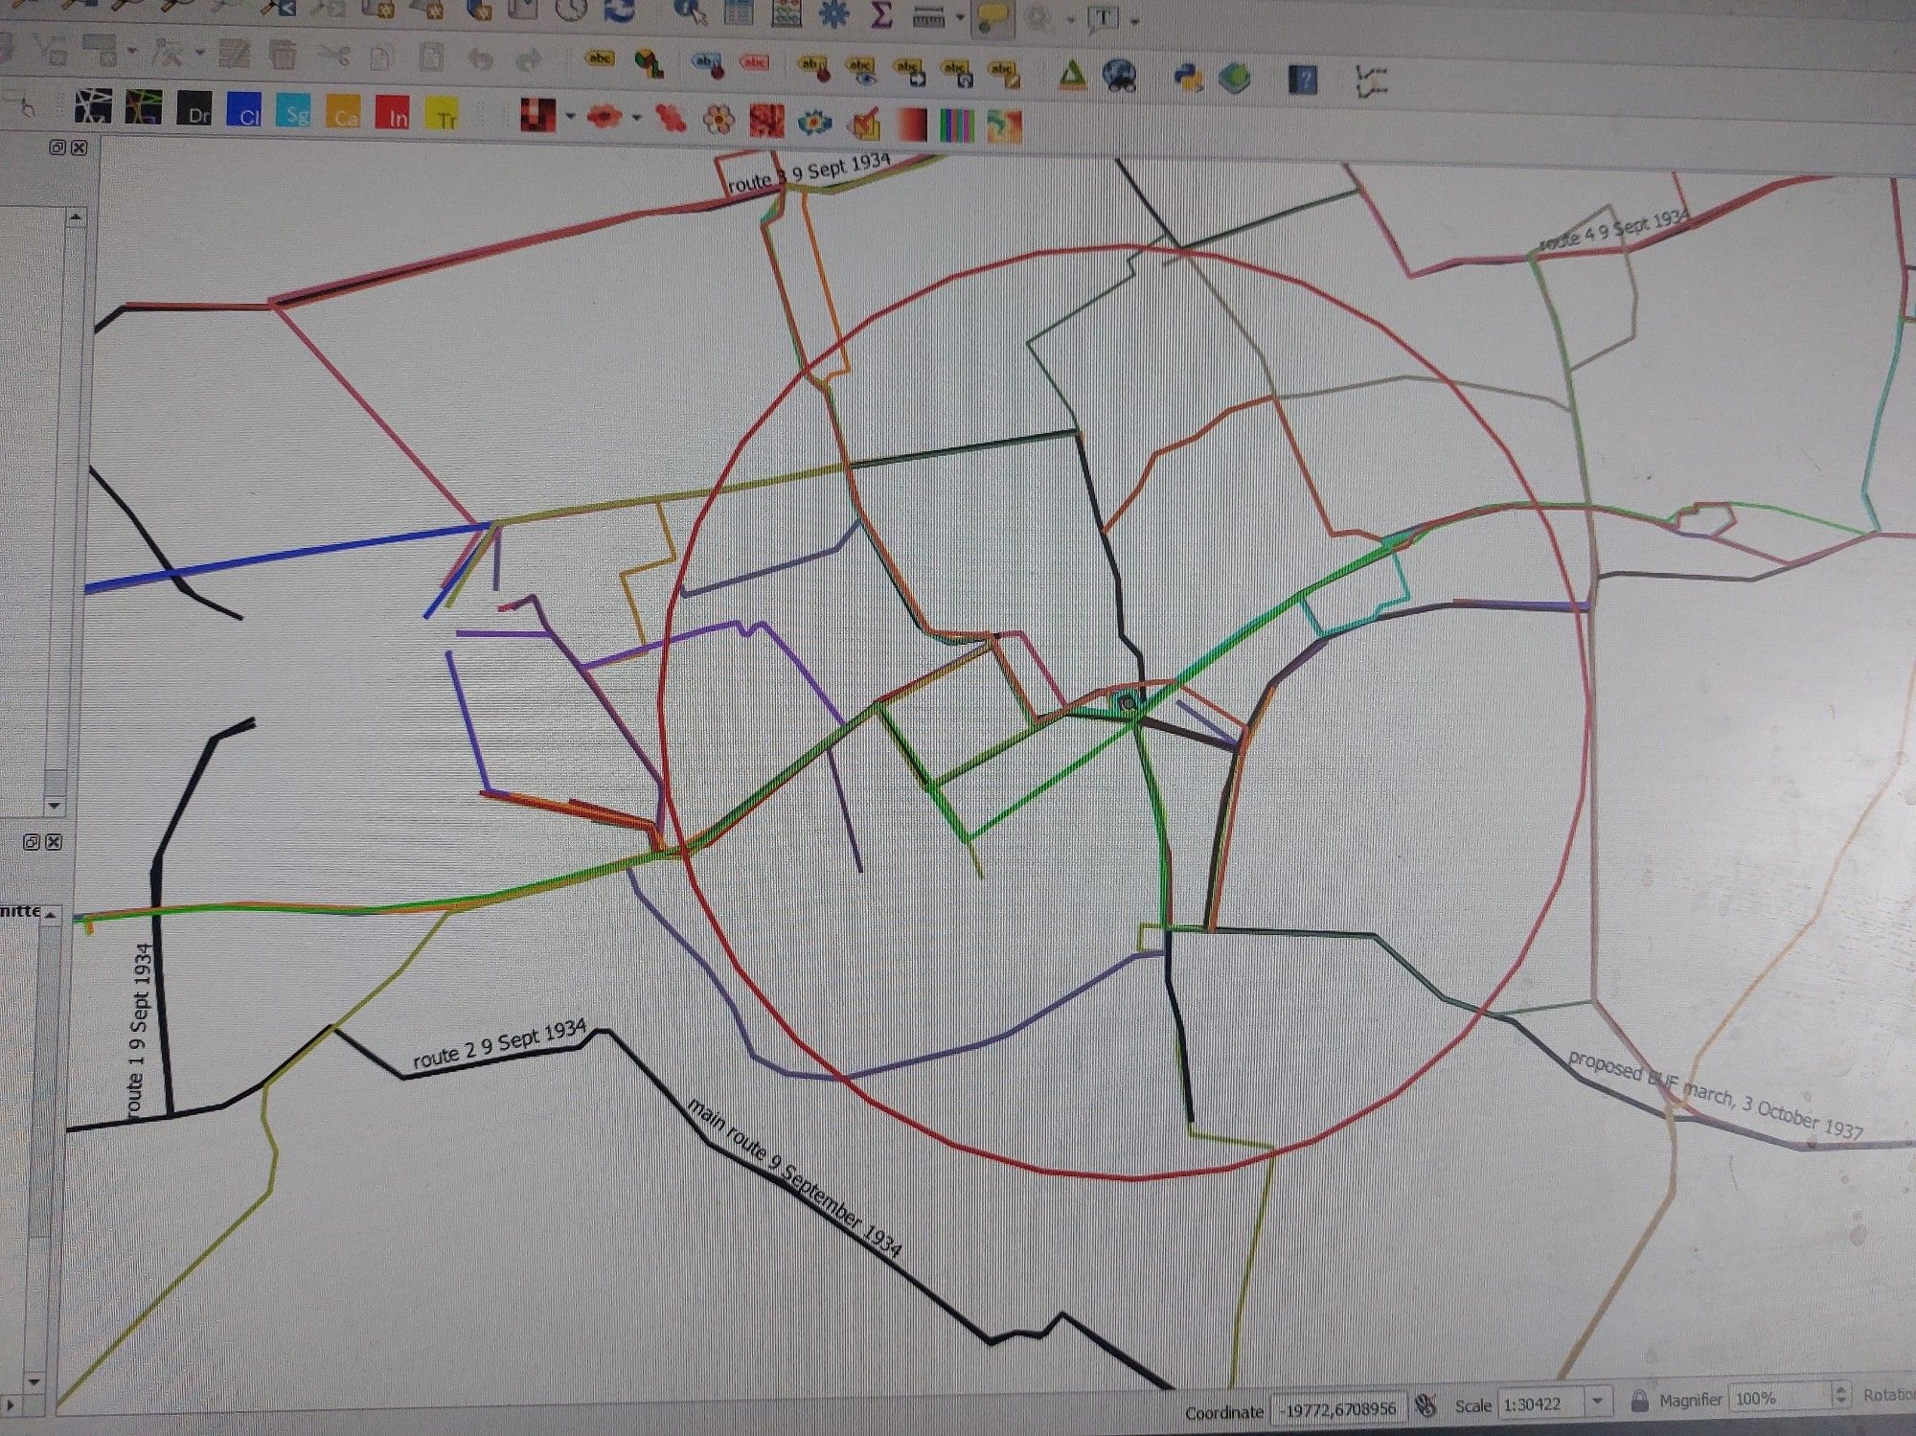The height and width of the screenshot is (1436, 1916).
Task: Click the 'main route 9 September 1934' label
Action: point(794,1177)
